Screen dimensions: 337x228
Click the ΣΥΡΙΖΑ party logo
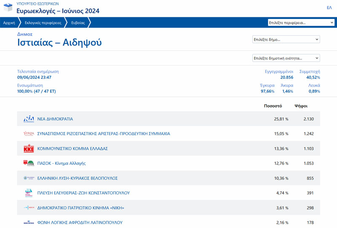pyautogui.click(x=29, y=134)
